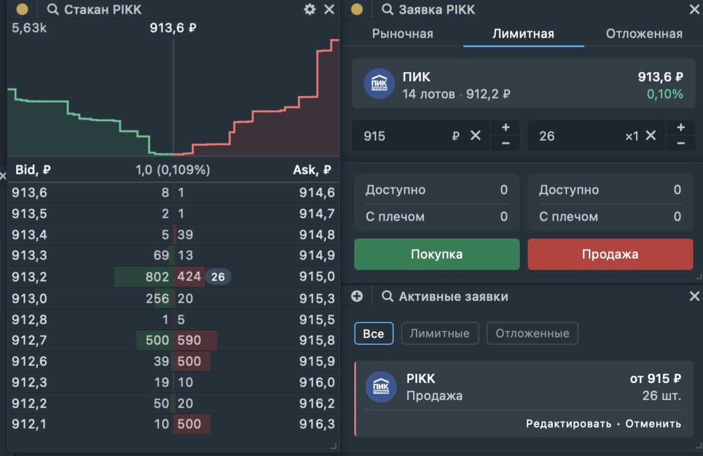Click search icon in Активные заявки header
Viewport: 703px width, 456px height.
click(387, 296)
